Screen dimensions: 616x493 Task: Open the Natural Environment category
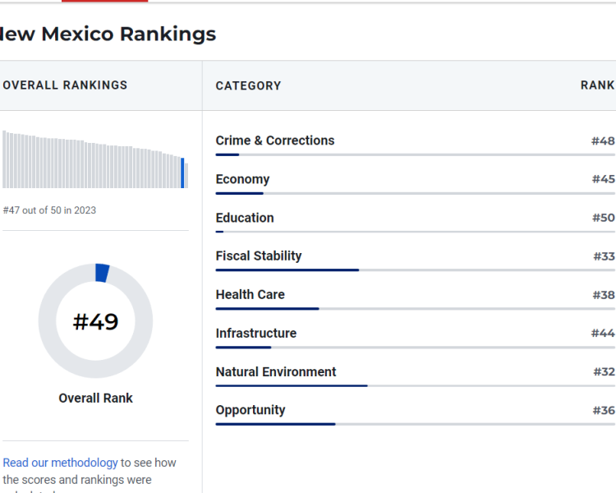[275, 371]
